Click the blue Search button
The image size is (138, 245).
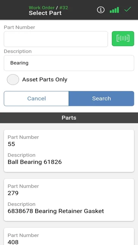pos(101,99)
